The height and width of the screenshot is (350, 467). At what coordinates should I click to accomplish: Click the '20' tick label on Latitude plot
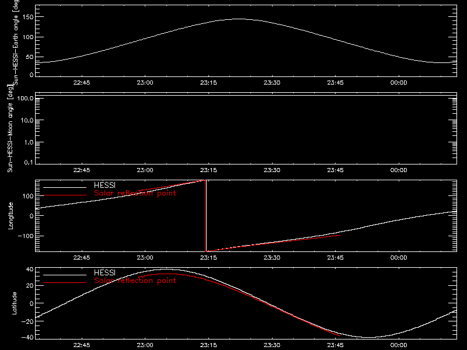pyautogui.click(x=30, y=286)
